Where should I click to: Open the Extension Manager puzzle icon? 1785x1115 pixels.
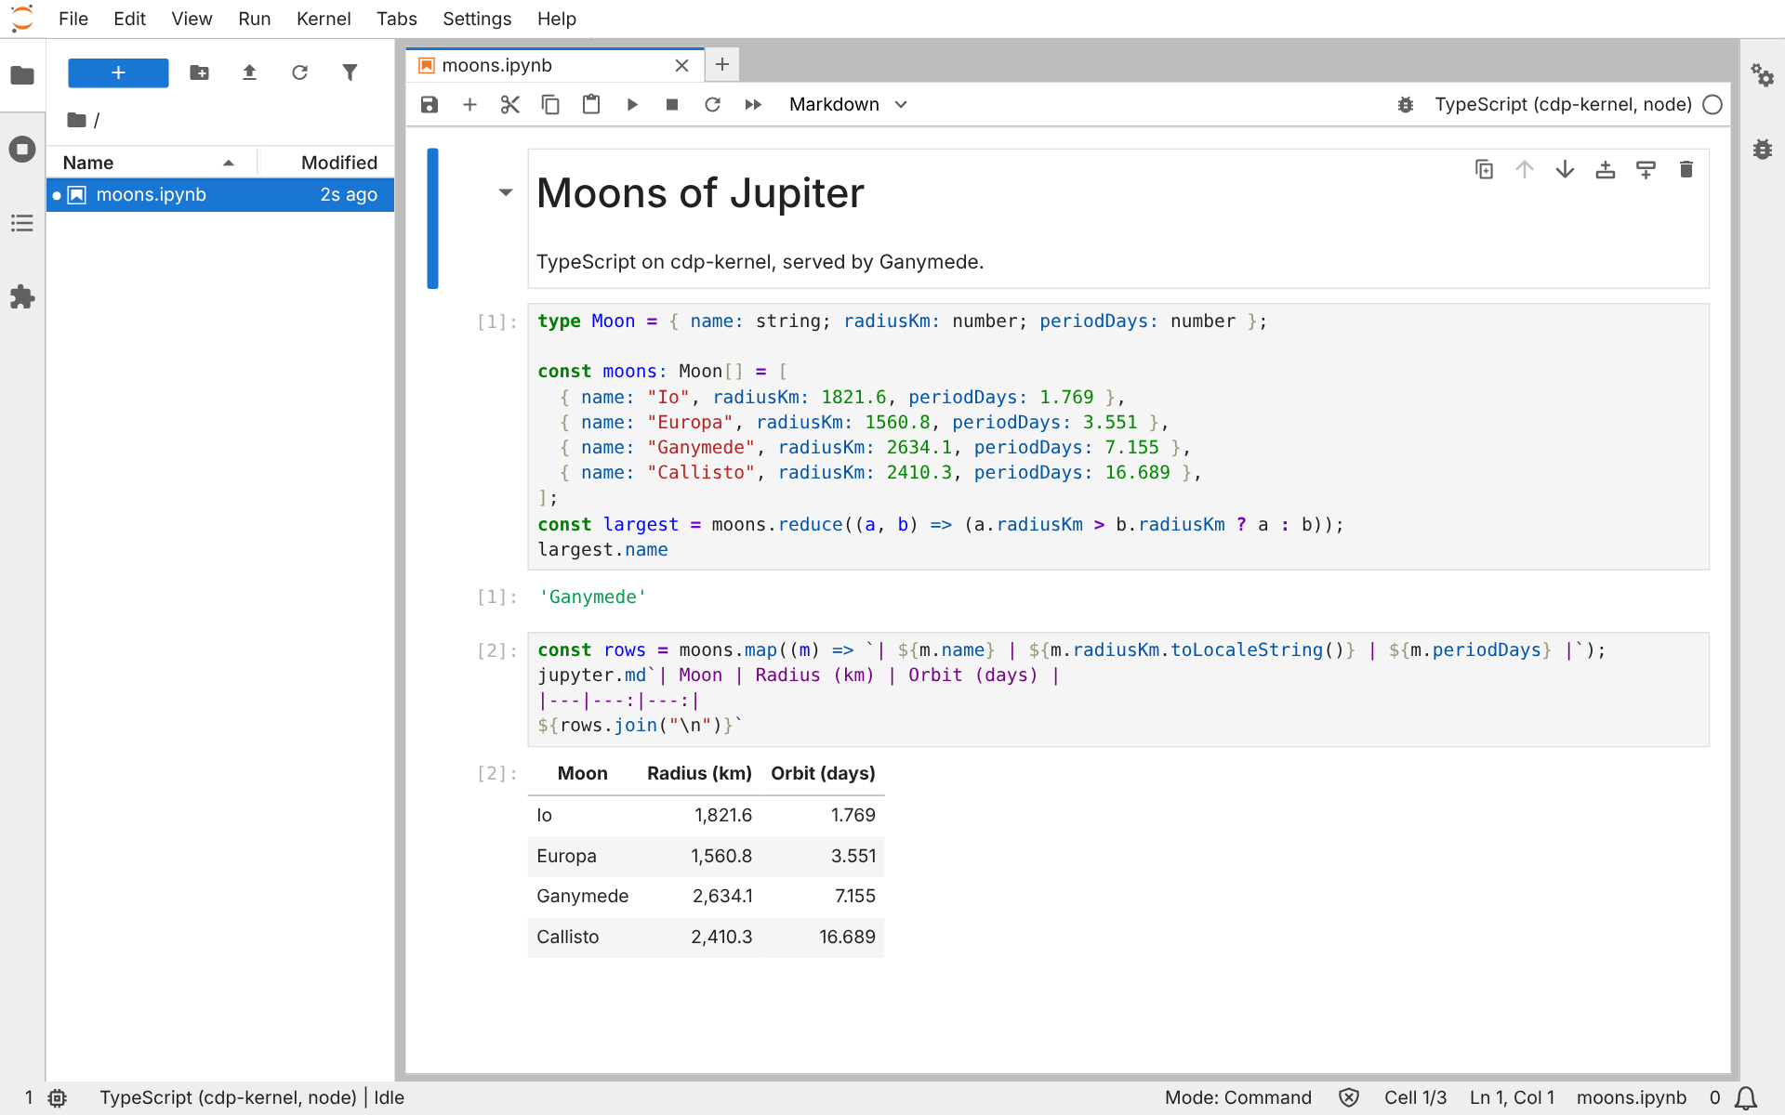coord(22,298)
